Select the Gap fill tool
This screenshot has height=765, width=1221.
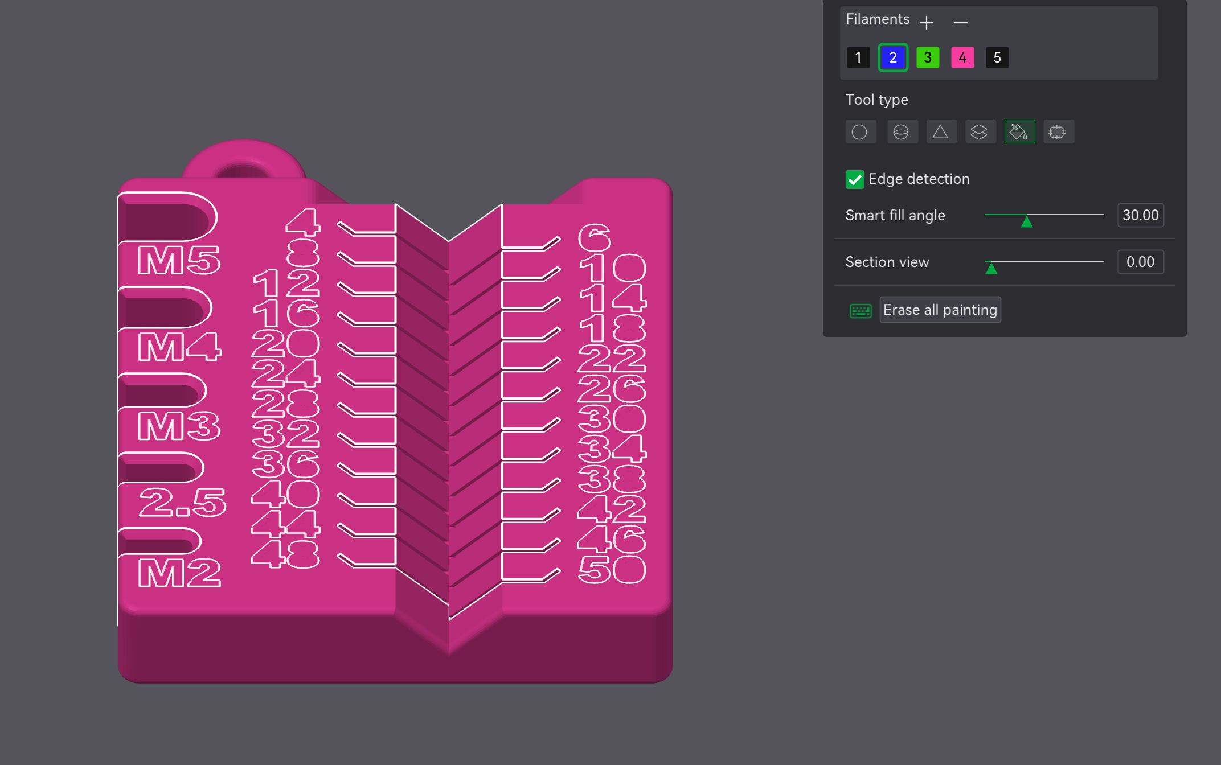click(x=1058, y=132)
